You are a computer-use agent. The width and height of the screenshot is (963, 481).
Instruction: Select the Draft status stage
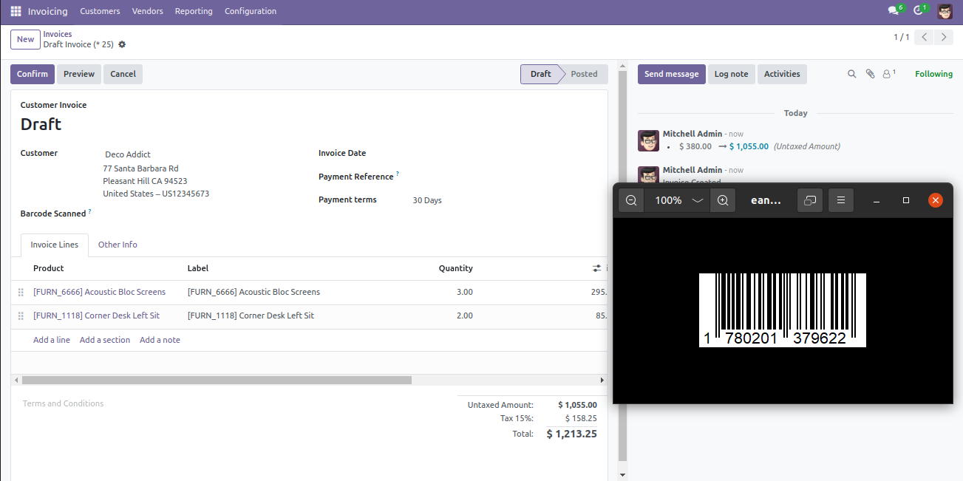pyautogui.click(x=540, y=74)
